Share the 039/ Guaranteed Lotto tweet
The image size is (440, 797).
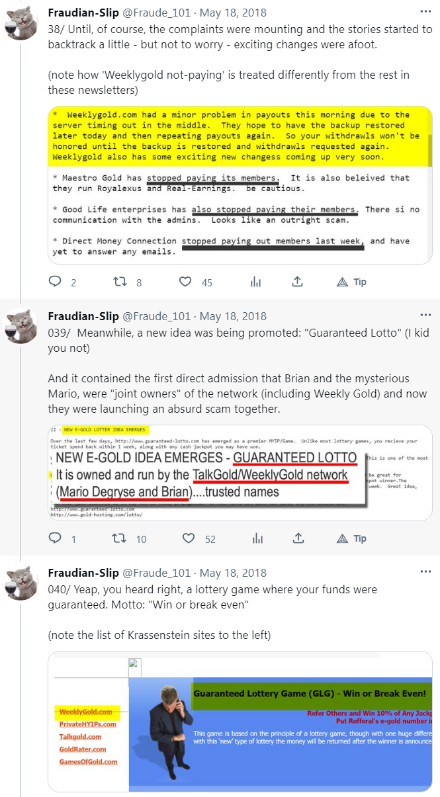coord(298,539)
